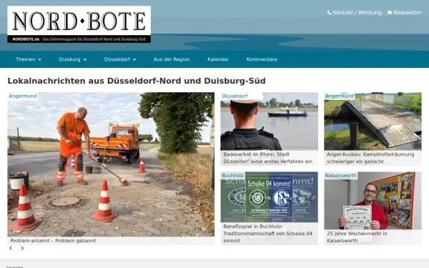Click heading Lokalnachrichten aus Düsseldorf-Nord und Duisburg-Süd
Viewport: 429px width, 268px height.
tap(137, 81)
